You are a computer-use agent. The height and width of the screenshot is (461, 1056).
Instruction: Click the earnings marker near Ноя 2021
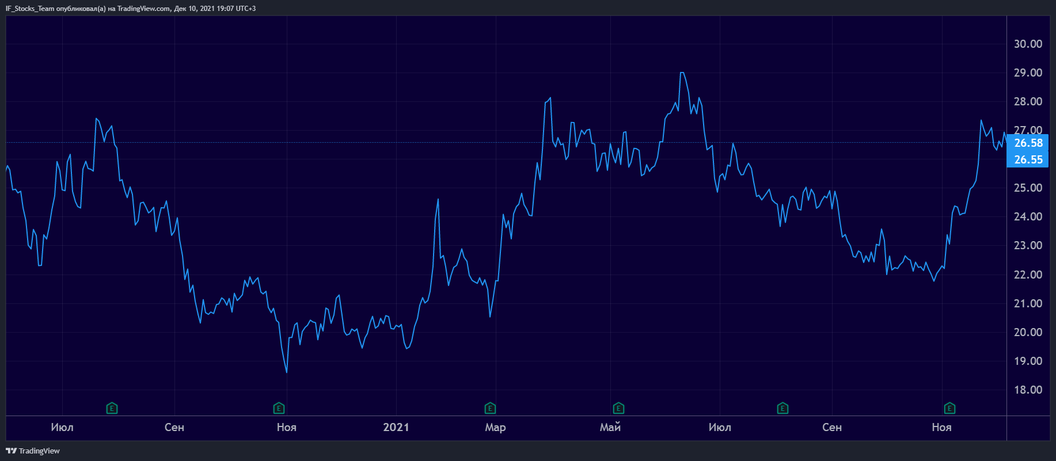949,409
